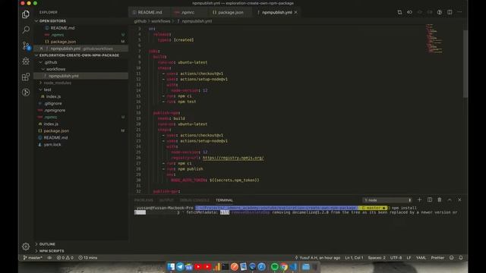This screenshot has height=273, width=486.
Task: Open Telegram from the dock
Action: point(180,266)
